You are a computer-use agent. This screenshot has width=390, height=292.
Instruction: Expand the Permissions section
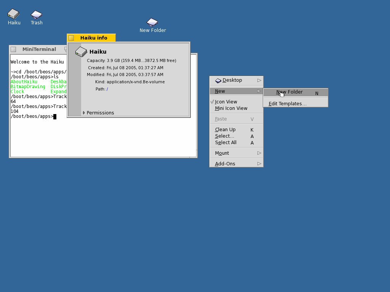click(84, 113)
